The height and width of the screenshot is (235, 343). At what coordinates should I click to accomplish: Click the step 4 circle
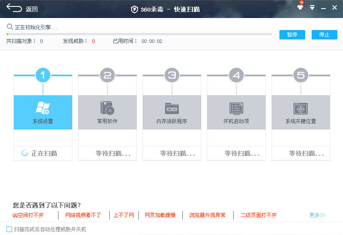[236, 75]
